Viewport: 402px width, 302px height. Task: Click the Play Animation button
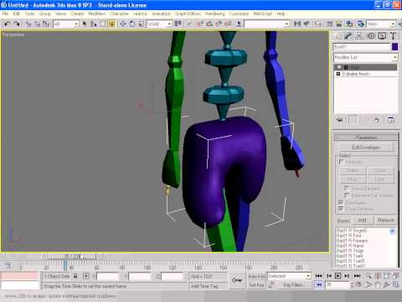pos(338,276)
